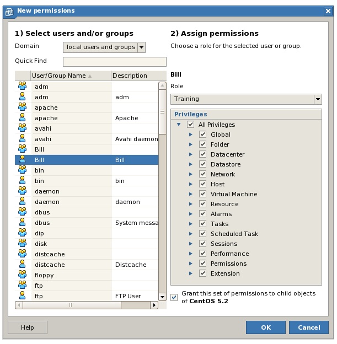This screenshot has width=337, height=344.
Task: Click the floppy group icon
Action: pyautogui.click(x=22, y=275)
